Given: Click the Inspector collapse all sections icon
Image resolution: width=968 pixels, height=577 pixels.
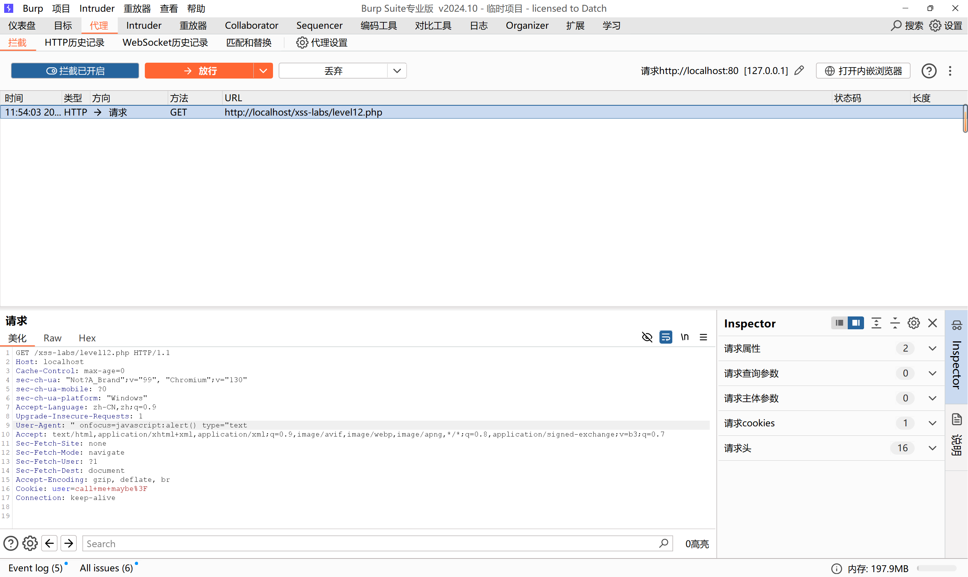Looking at the screenshot, I should [895, 323].
